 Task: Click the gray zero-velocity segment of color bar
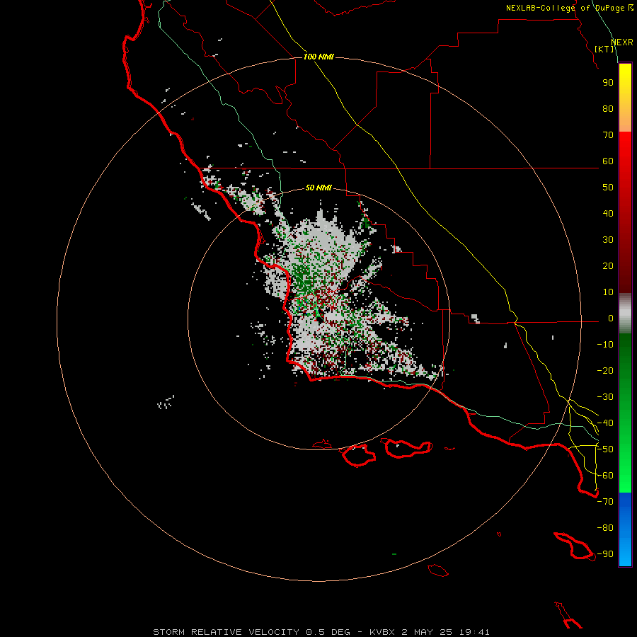point(625,314)
